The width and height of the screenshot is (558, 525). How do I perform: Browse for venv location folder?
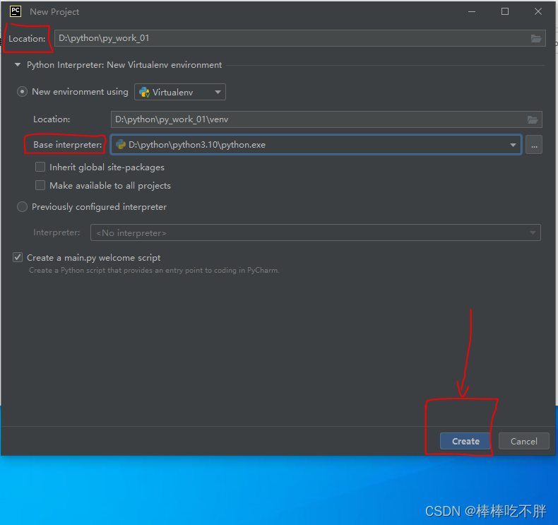533,119
